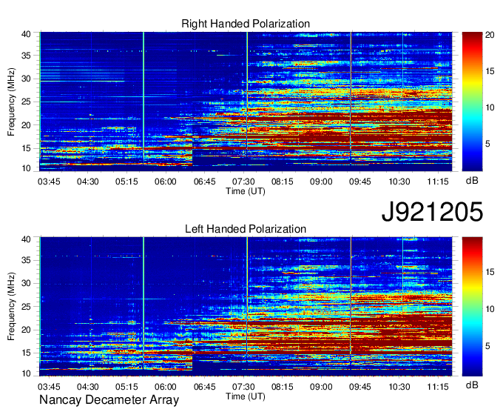
Task: Click the 10 tick on Left Handed colorbar
Action: 490,309
